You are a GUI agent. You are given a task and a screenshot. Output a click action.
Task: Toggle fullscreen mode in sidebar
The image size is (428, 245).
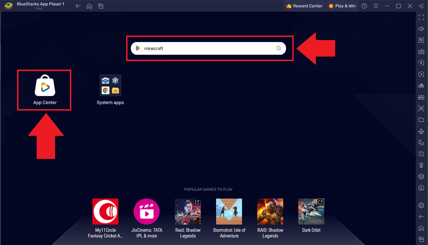pos(421,18)
